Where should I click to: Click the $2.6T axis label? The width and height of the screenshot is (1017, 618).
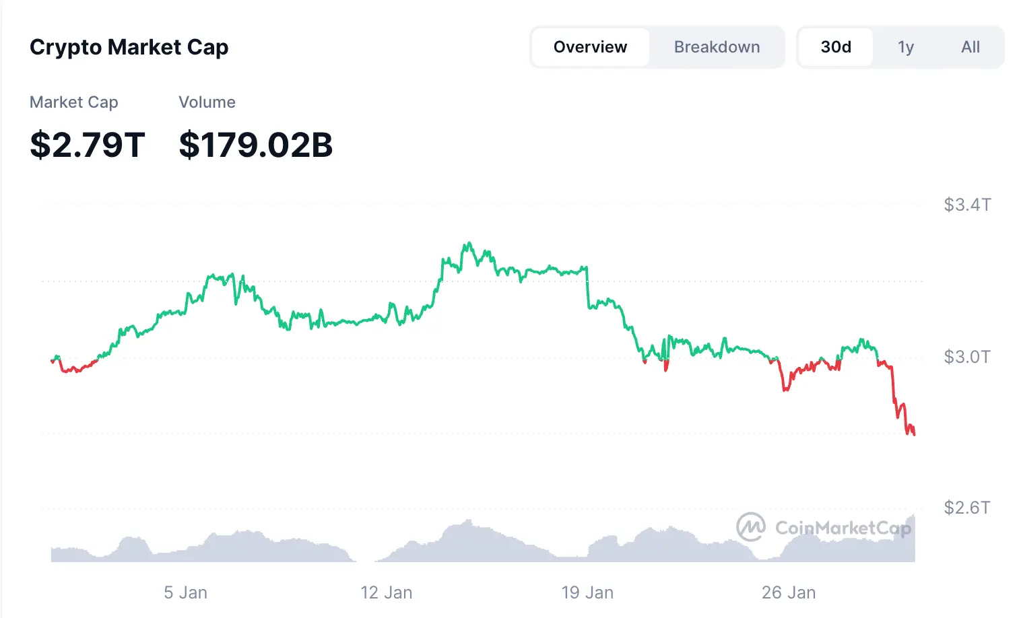[967, 508]
